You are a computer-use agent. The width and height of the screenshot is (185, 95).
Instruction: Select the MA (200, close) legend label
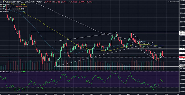[5, 9]
